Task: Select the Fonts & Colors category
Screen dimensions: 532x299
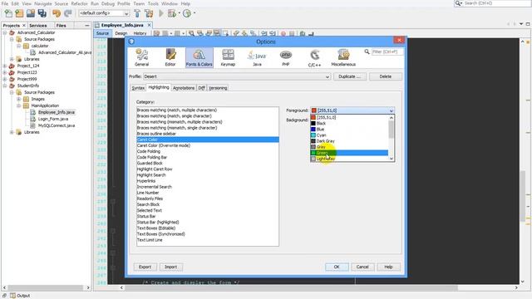Action: (x=199, y=57)
